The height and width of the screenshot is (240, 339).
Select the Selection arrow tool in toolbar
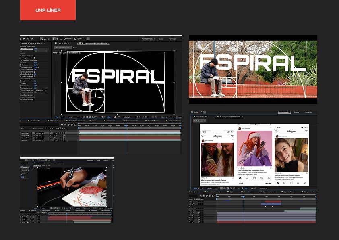(54, 39)
